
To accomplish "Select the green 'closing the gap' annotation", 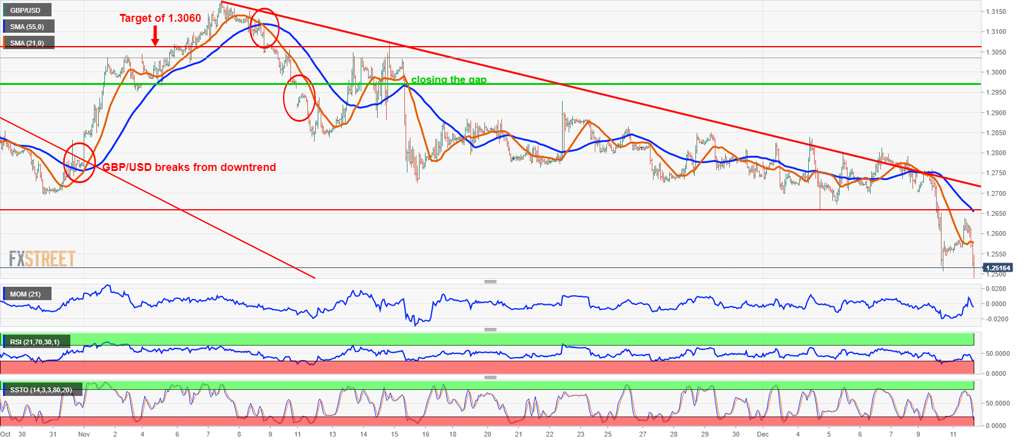I will [x=449, y=79].
